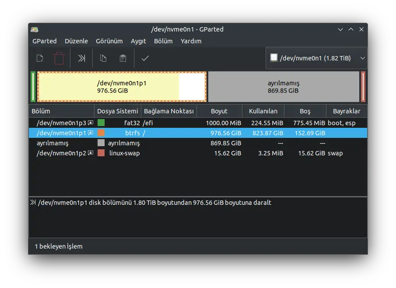Click the 775.45 MiB free cell
Viewport: 396px width, 288px height.
[x=309, y=123]
